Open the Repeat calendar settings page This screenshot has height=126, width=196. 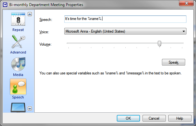click(18, 22)
